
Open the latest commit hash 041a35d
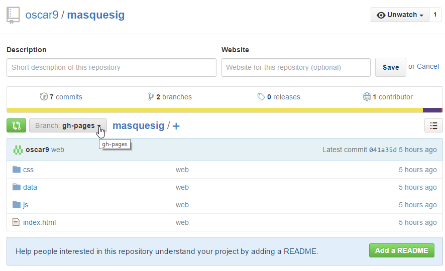[383, 150]
